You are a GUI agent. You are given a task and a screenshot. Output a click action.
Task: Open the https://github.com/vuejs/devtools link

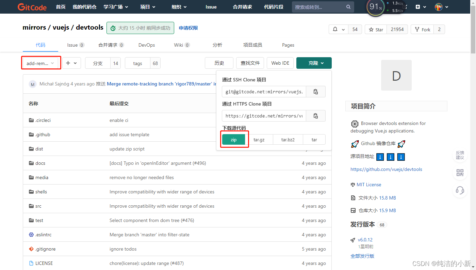tap(386, 169)
